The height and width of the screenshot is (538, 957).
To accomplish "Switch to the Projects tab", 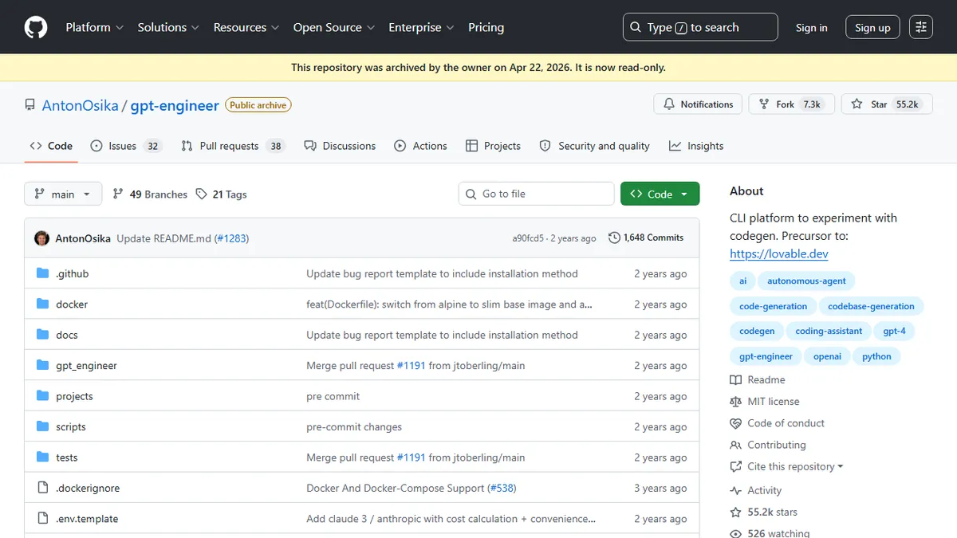I will tap(493, 146).
